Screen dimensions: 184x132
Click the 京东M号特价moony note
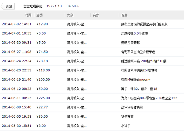(136, 80)
